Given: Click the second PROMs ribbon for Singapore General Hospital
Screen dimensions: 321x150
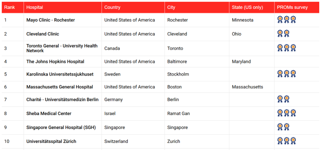Looking at the screenshot, I should pos(287,127).
